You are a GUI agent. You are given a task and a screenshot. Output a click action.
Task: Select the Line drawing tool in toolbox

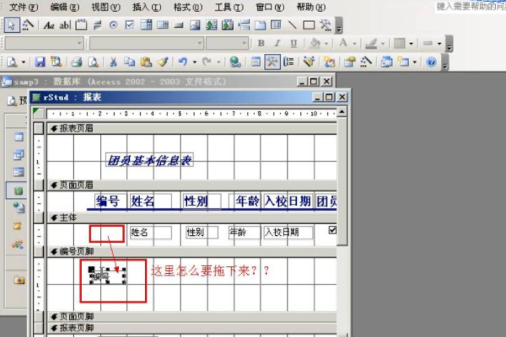pos(292,24)
